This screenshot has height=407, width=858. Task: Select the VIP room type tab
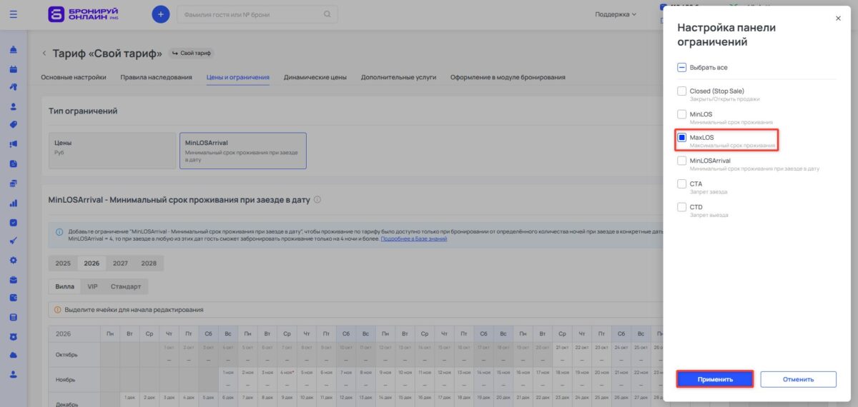(92, 286)
